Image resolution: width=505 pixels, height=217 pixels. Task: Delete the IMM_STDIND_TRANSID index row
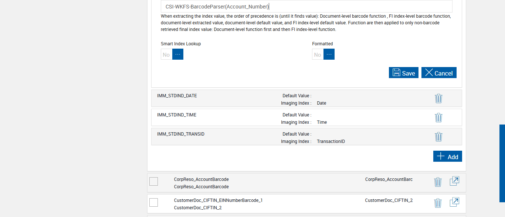pos(438,137)
